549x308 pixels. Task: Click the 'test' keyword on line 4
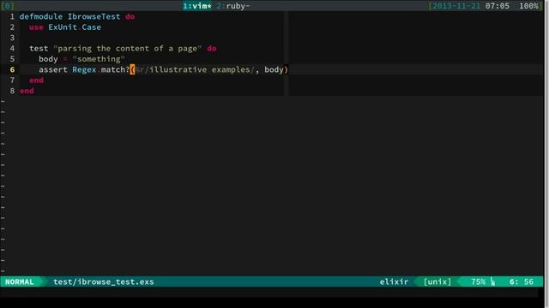tap(39, 48)
